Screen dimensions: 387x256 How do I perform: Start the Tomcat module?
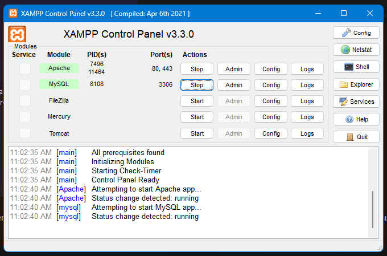pos(197,133)
